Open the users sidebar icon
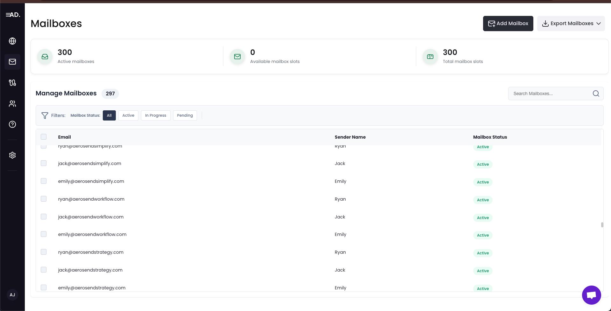Image resolution: width=611 pixels, height=311 pixels. 12,104
